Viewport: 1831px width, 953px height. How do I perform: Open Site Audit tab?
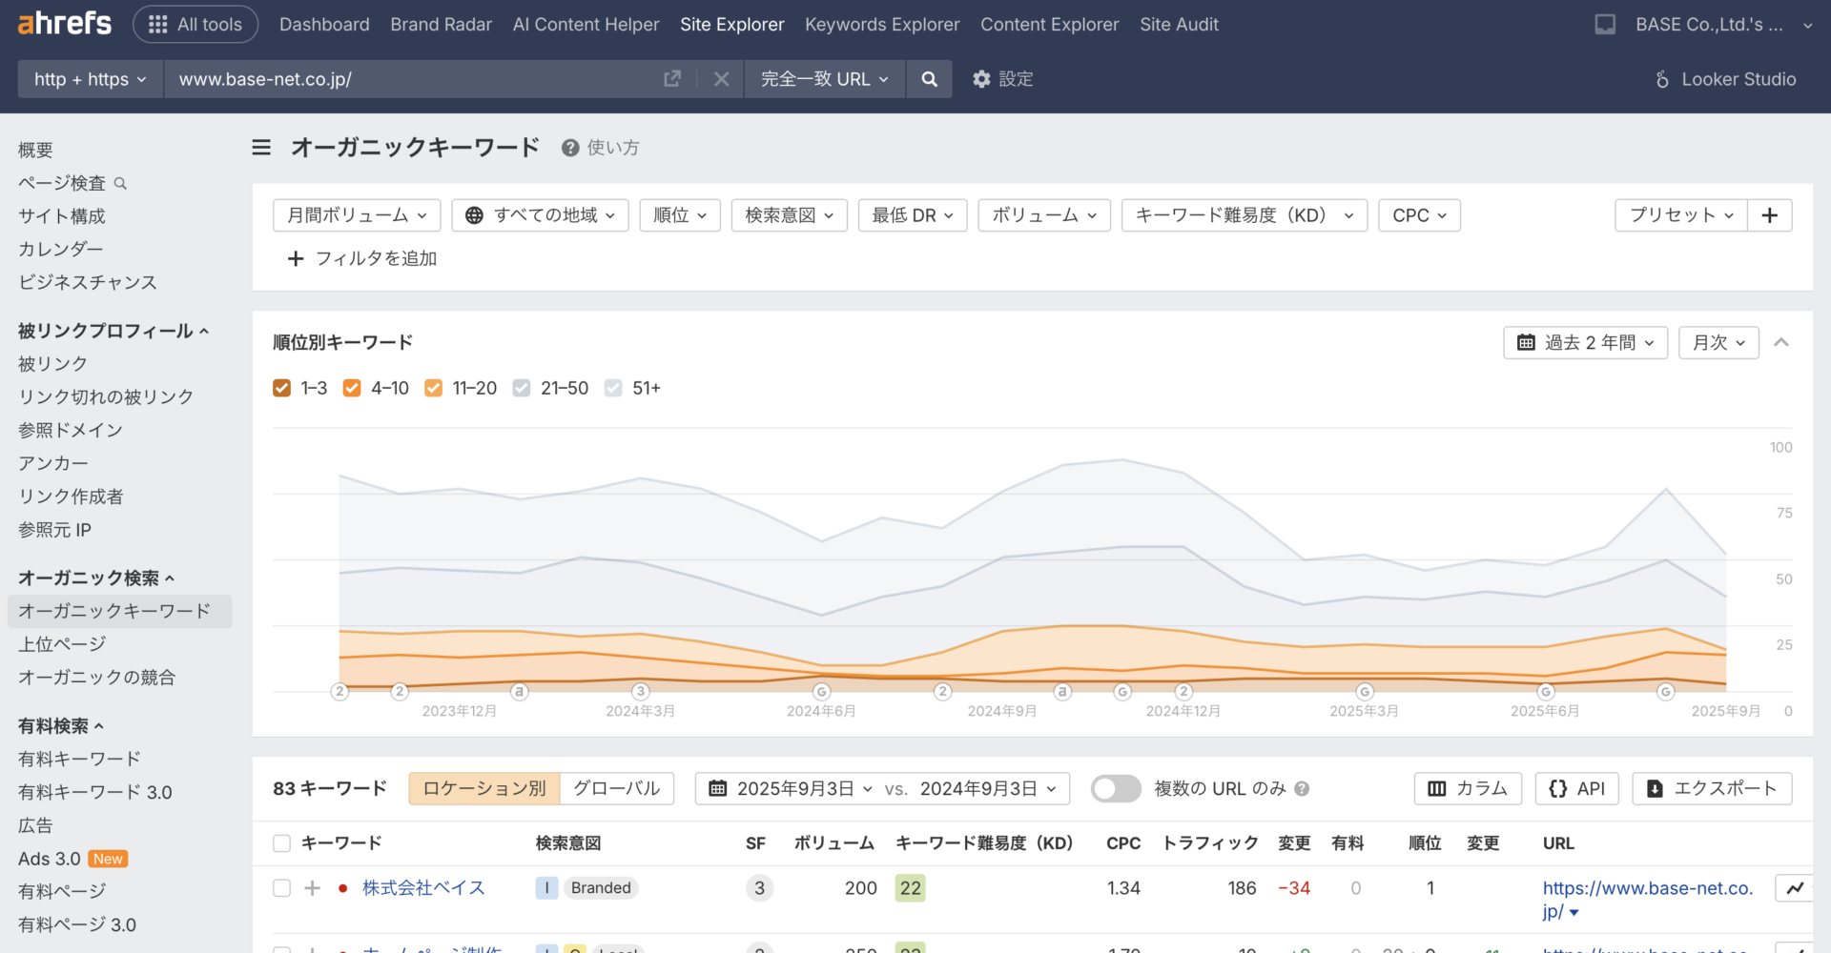[1179, 24]
